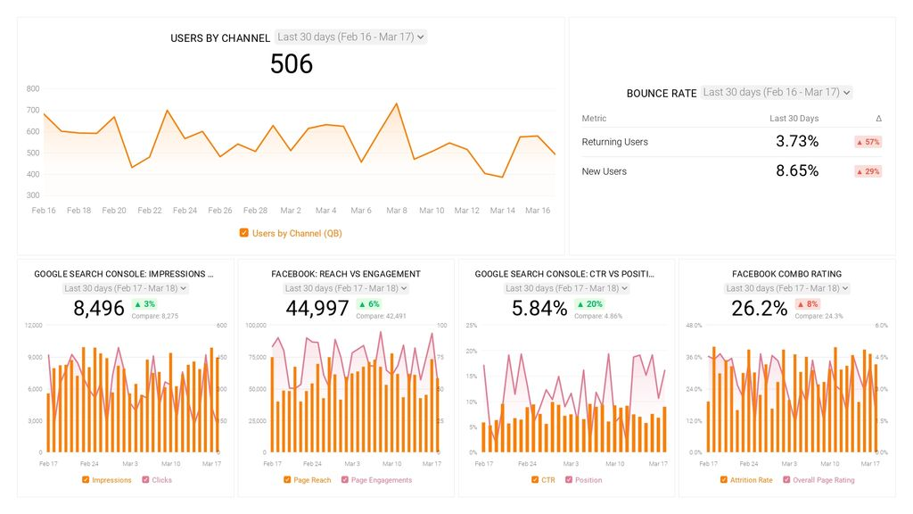
Task: Click the 3% increase badge for impressions
Action: pos(144,303)
